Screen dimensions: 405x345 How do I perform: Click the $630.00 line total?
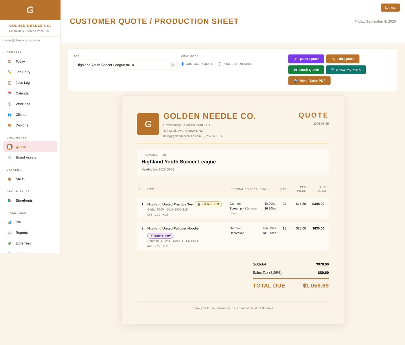pyautogui.click(x=318, y=229)
